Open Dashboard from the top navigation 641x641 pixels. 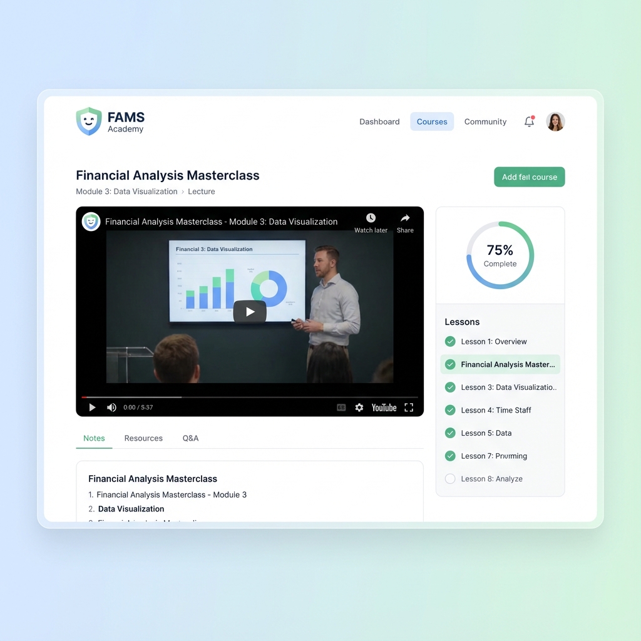[x=379, y=122]
